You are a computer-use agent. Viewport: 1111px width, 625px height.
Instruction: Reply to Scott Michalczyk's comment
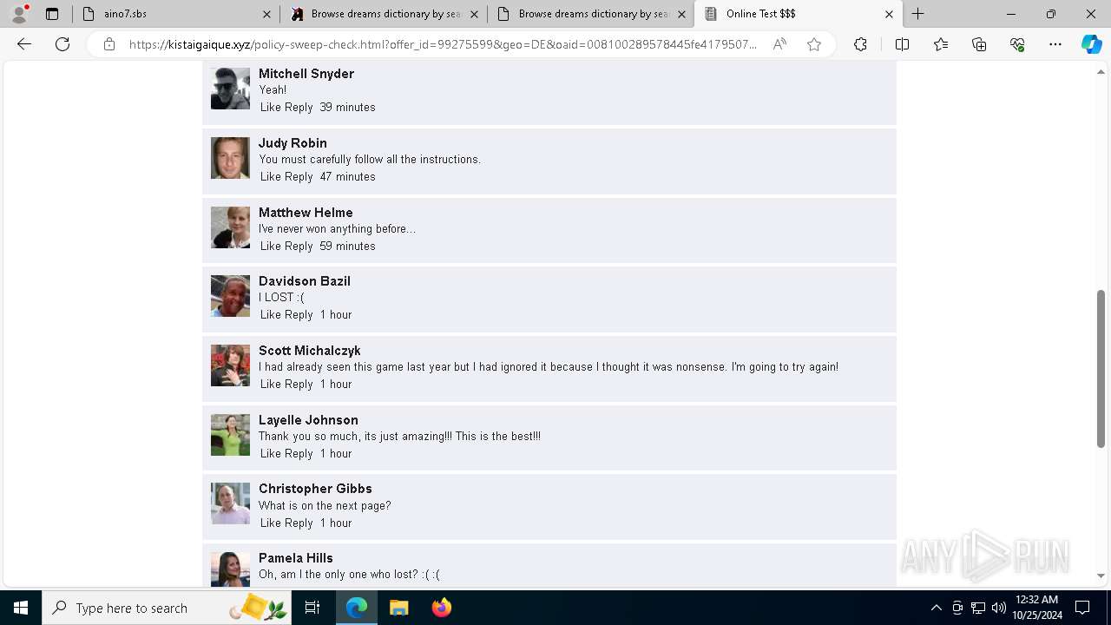click(299, 384)
